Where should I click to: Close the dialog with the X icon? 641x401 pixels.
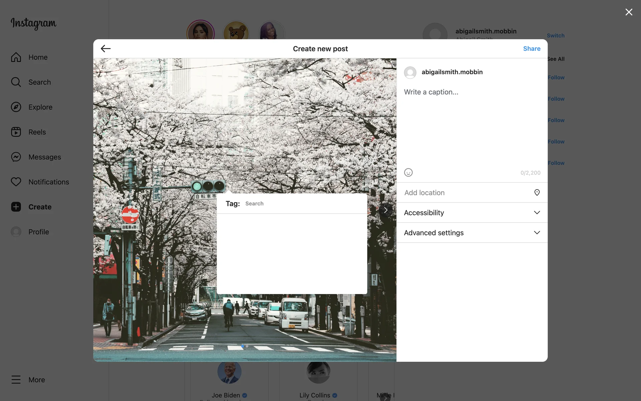tap(629, 12)
